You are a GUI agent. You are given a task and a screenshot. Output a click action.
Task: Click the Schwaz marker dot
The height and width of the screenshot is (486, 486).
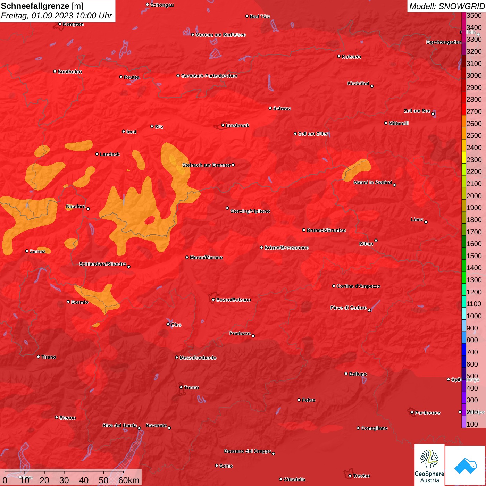click(270, 108)
